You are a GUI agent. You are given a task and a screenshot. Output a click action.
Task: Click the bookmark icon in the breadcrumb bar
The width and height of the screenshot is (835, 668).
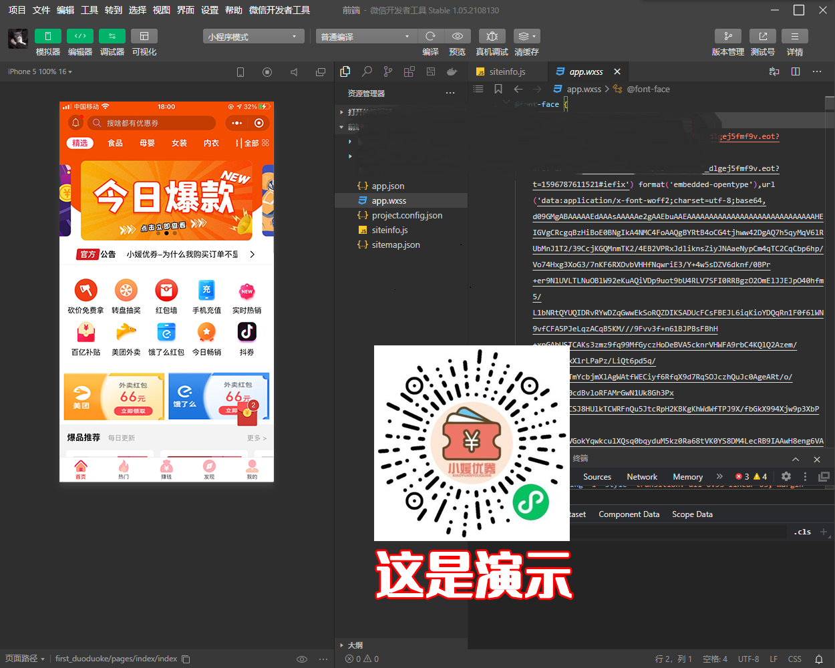(x=498, y=89)
